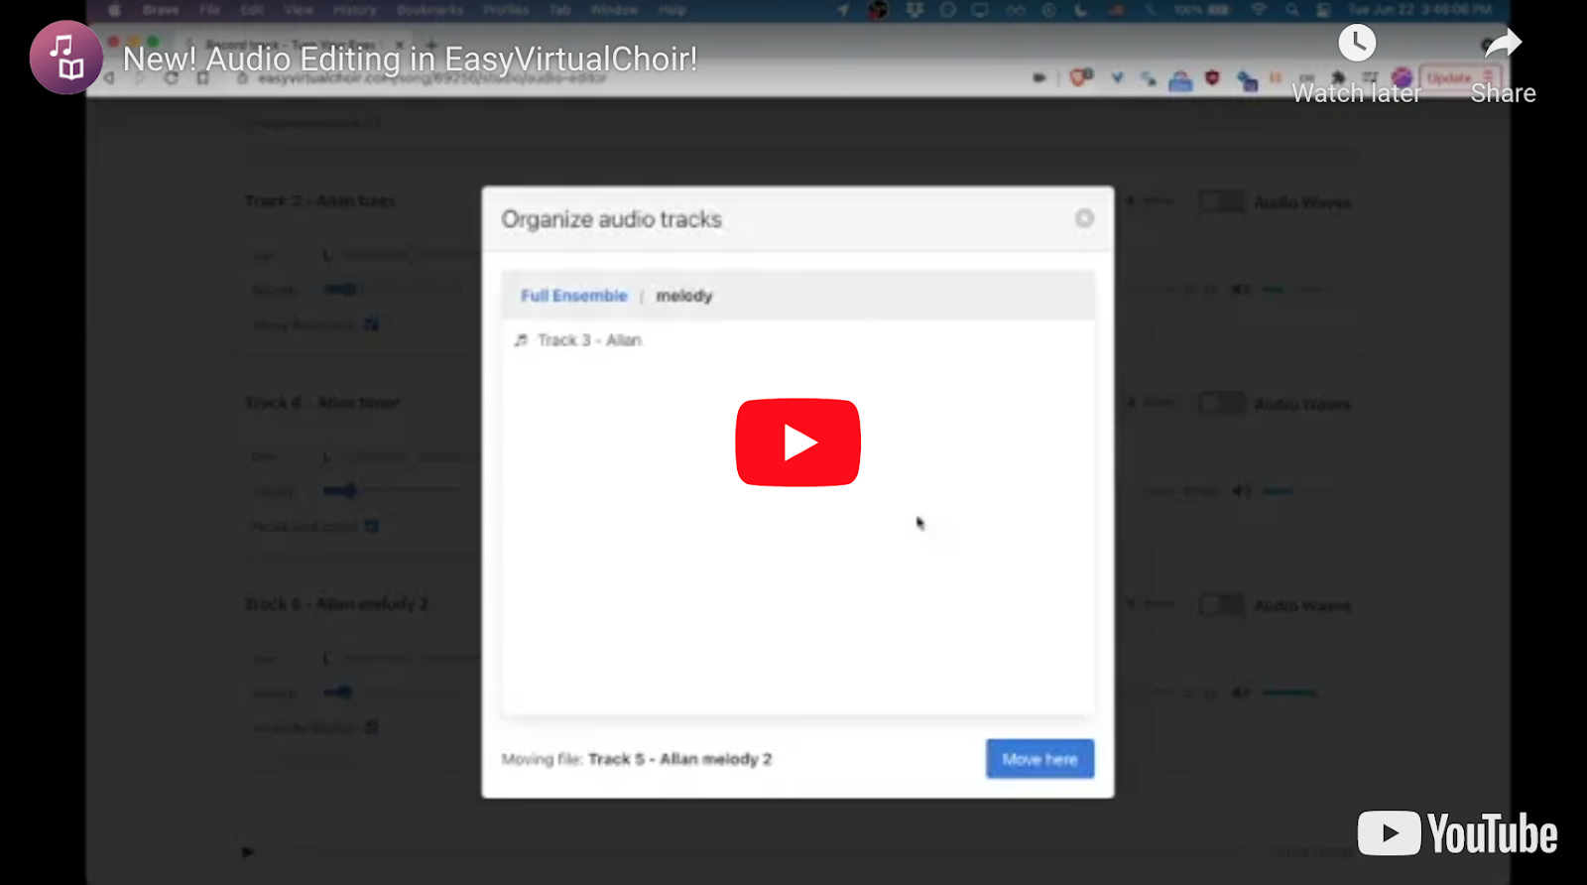Open the channel avatar icon
The width and height of the screenshot is (1587, 885).
[66, 58]
